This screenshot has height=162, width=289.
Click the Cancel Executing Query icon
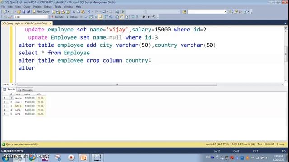tap(81, 17)
